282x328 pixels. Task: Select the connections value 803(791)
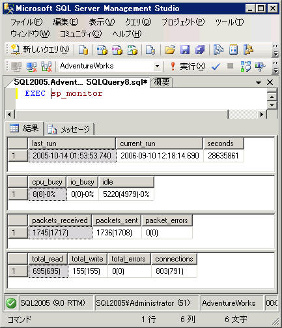coord(174,271)
